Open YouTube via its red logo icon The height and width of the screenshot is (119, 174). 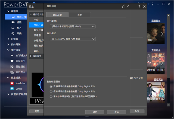click(x=12, y=83)
